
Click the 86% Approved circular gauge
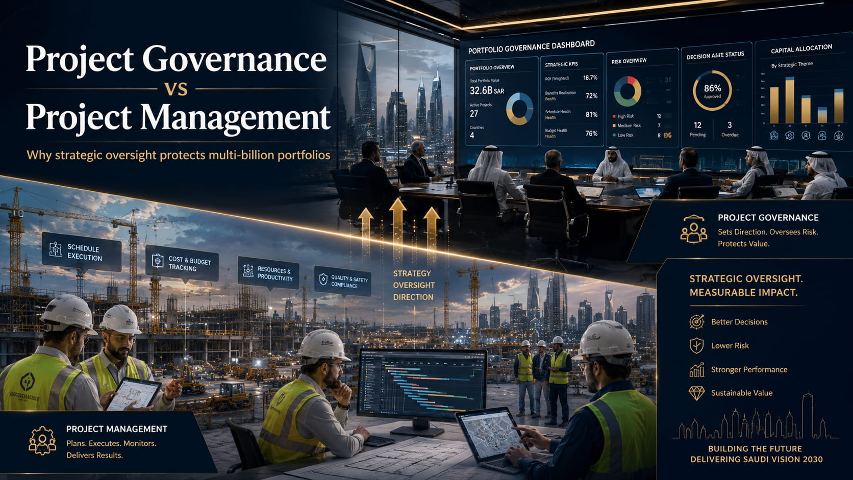click(x=712, y=91)
